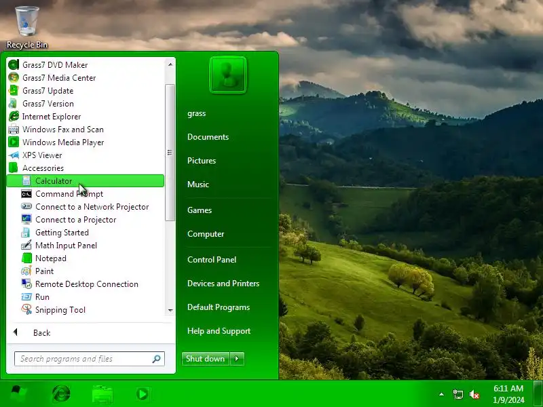Image resolution: width=543 pixels, height=407 pixels.
Task: Launch Command Prompt icon
Action: [26, 194]
